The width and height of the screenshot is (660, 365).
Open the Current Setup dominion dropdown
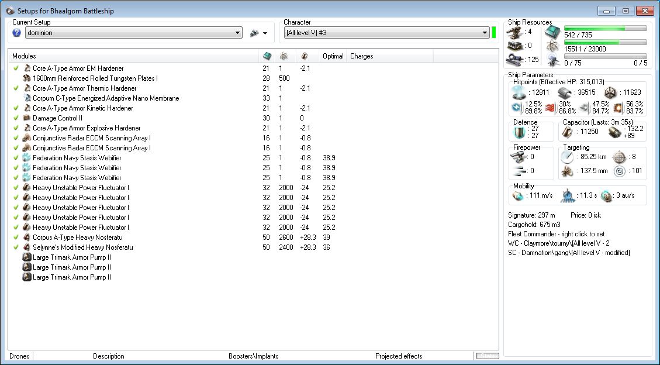pos(134,33)
